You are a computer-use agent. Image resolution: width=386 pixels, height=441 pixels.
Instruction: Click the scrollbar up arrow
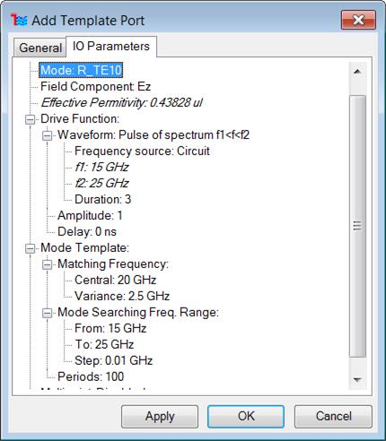pyautogui.click(x=357, y=72)
